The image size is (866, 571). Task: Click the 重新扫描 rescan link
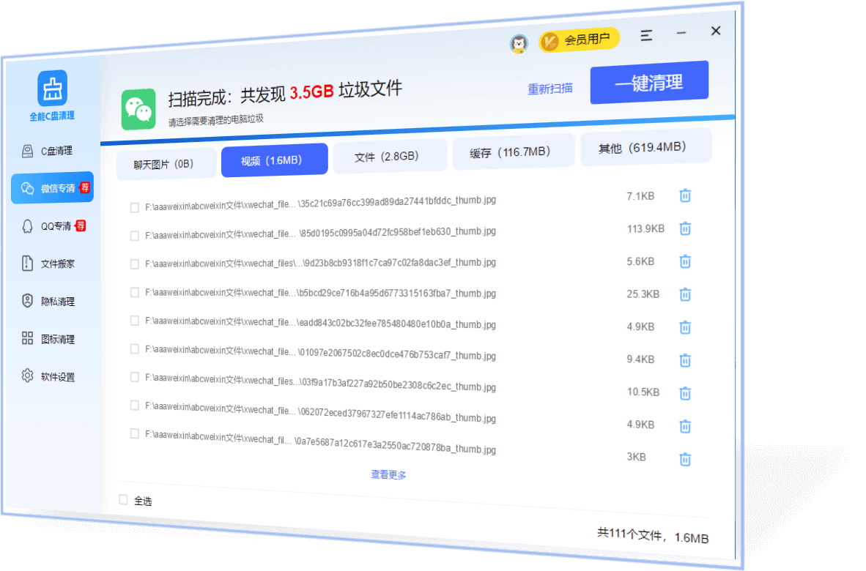pos(550,89)
